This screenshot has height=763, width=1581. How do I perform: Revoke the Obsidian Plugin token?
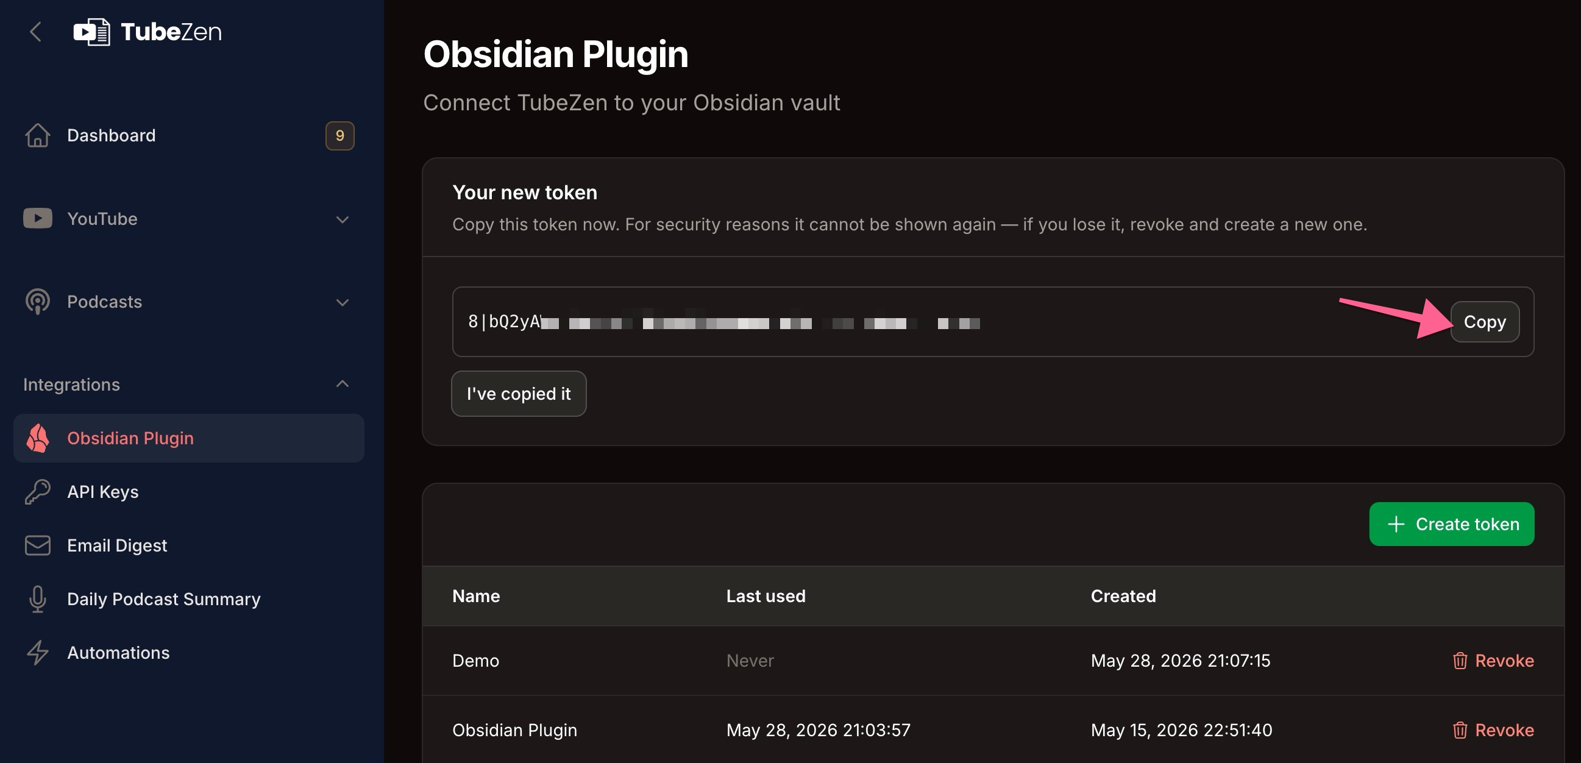click(x=1493, y=730)
